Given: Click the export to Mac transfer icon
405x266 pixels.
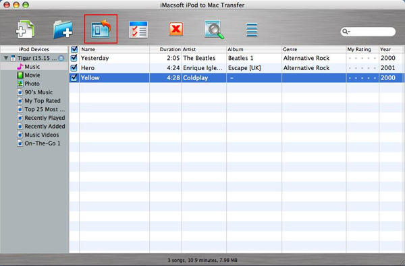Looking at the screenshot, I should click(101, 30).
